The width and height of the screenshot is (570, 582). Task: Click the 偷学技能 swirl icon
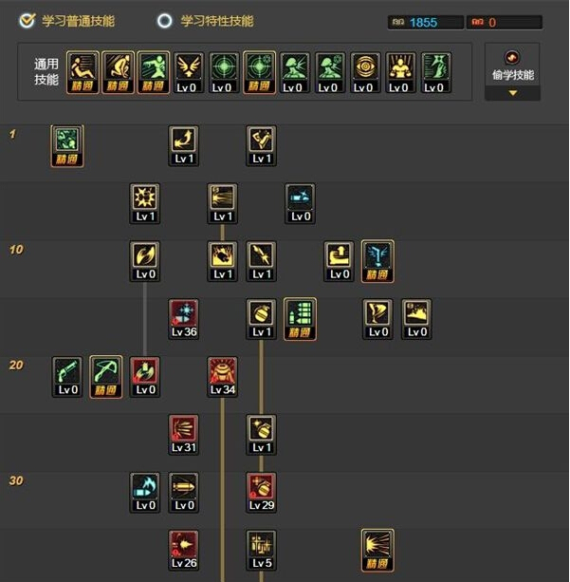tap(512, 58)
